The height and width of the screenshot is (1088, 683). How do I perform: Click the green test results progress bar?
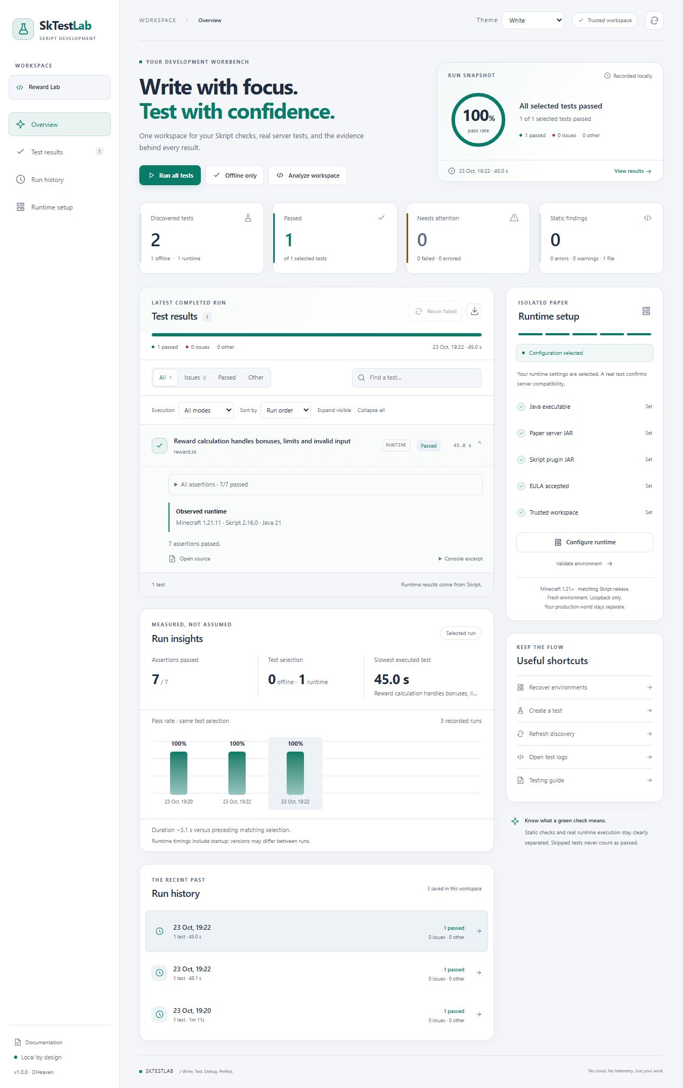pyautogui.click(x=316, y=335)
